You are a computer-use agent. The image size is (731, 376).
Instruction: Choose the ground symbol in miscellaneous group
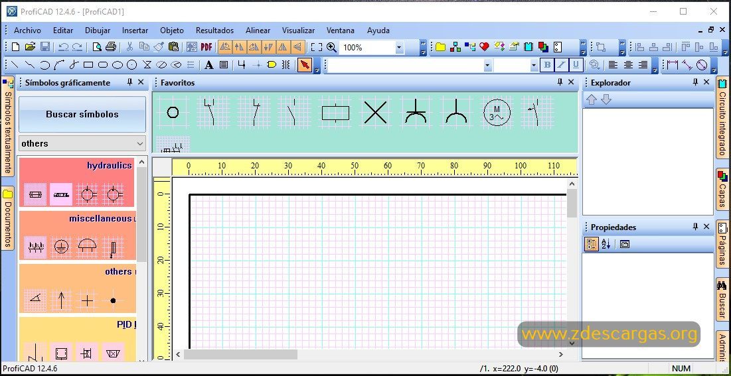[x=60, y=247]
